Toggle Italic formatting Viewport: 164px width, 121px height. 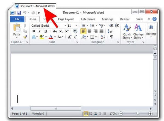point(40,31)
